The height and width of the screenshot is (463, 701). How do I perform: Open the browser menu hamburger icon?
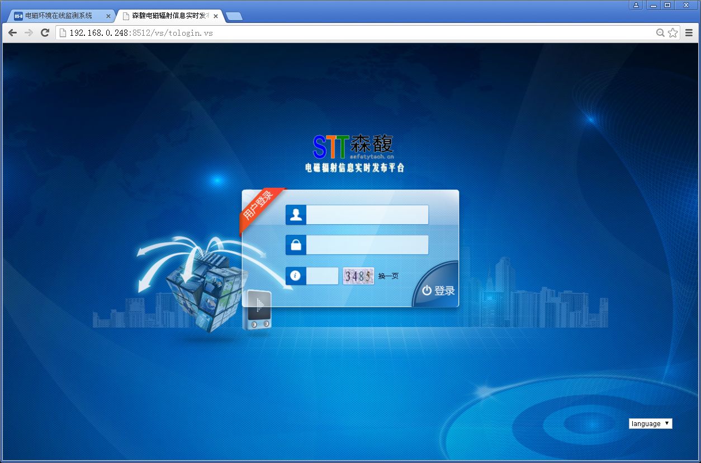pyautogui.click(x=689, y=33)
